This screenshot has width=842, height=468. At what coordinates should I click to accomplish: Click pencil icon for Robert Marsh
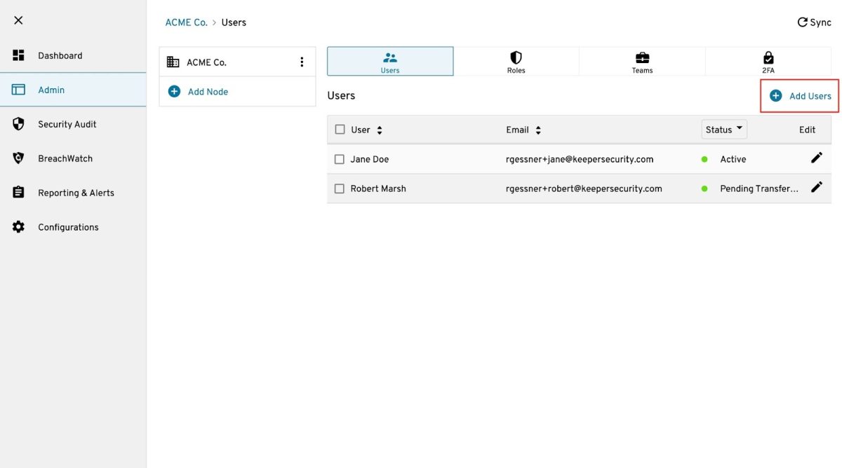pos(816,188)
